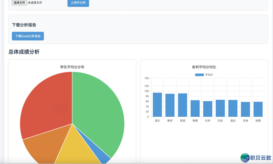Click the 下载Excel分析报告 download button
This screenshot has height=164, width=273.
pos(28,36)
